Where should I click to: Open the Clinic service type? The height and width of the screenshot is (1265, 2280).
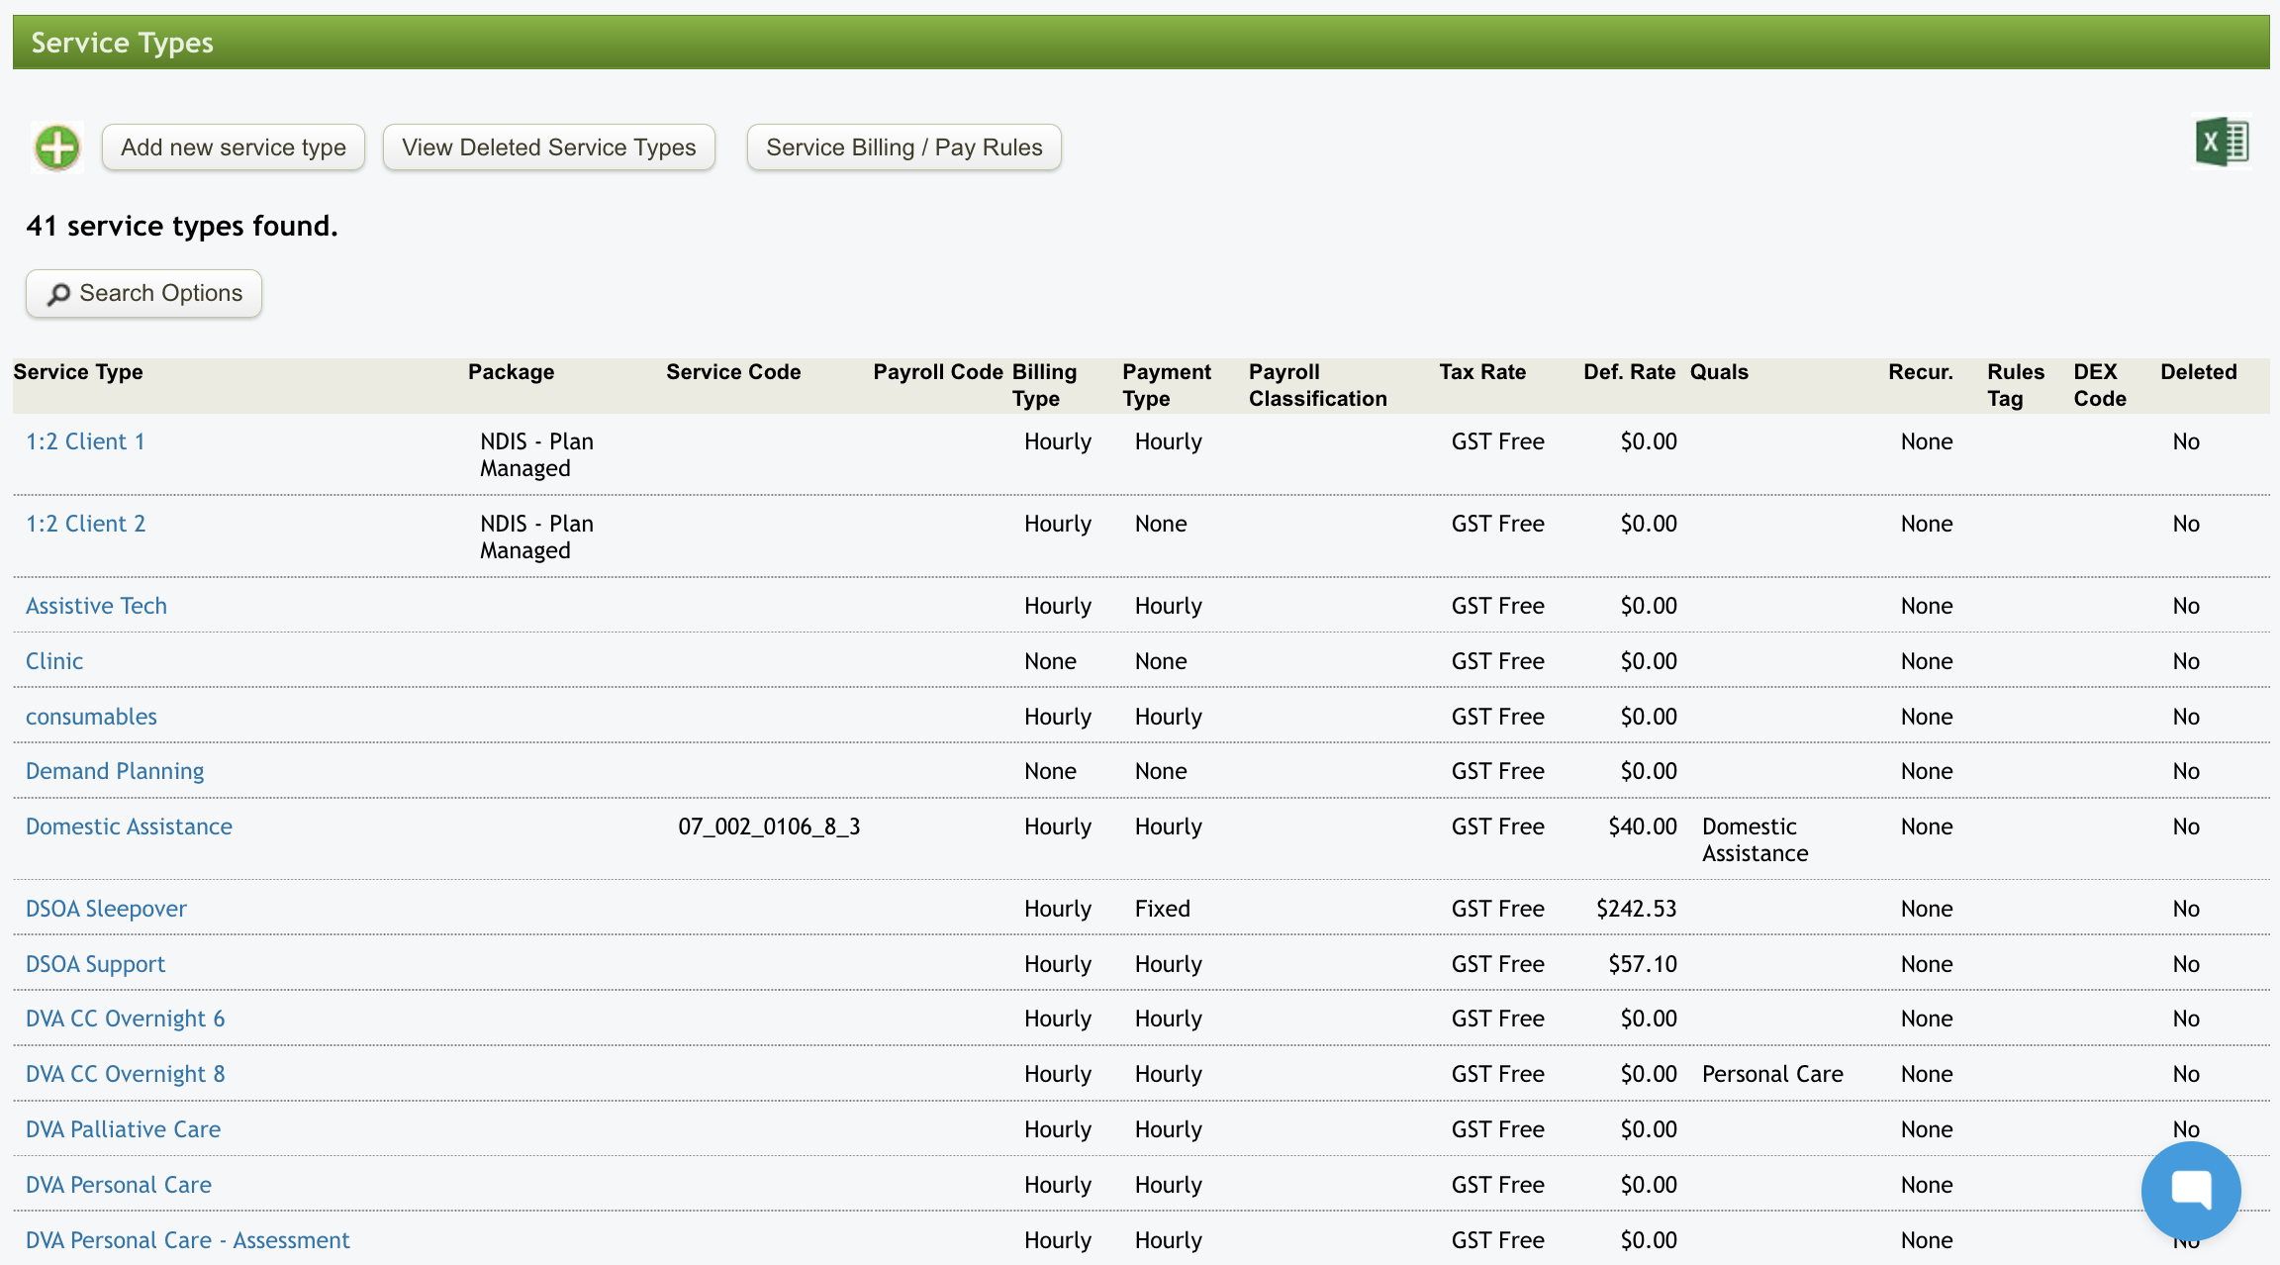click(x=54, y=661)
